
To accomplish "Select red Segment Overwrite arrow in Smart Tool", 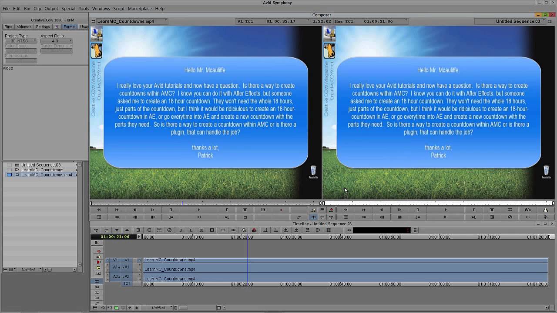I will pyautogui.click(x=98, y=251).
